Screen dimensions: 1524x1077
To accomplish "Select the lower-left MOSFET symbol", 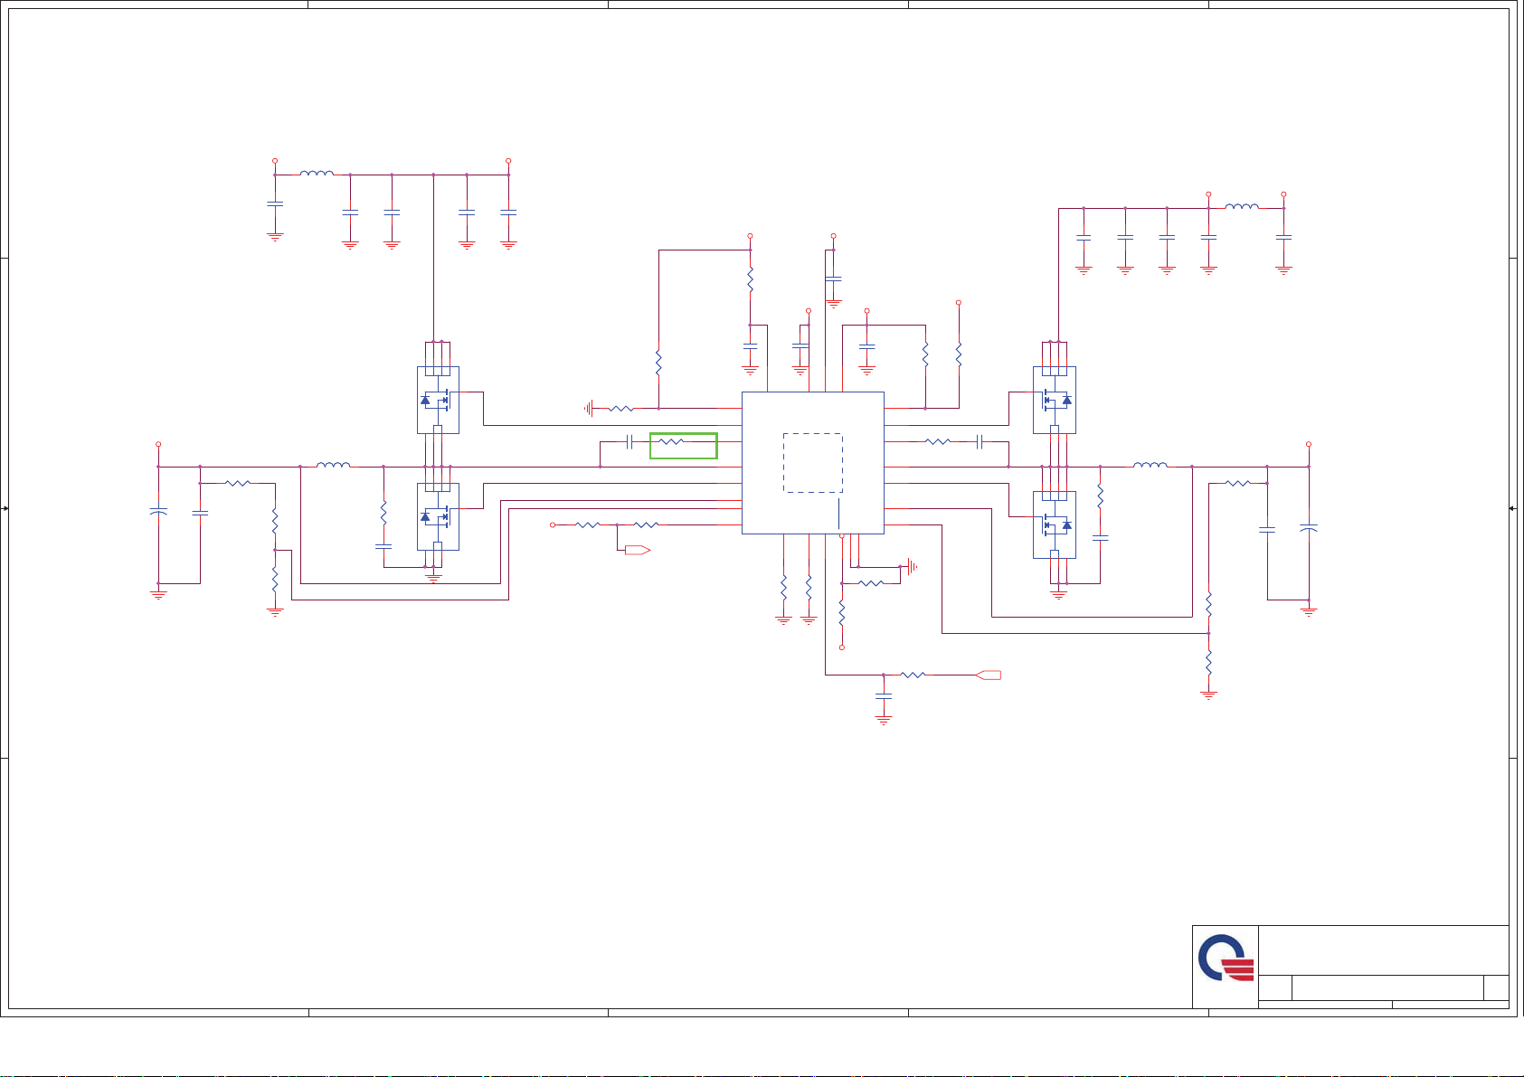I will 438,516.
